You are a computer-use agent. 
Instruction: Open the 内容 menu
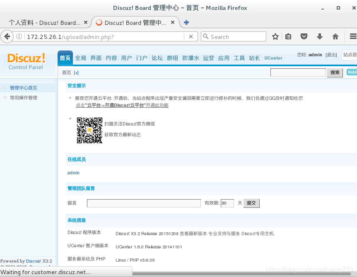tap(111, 58)
